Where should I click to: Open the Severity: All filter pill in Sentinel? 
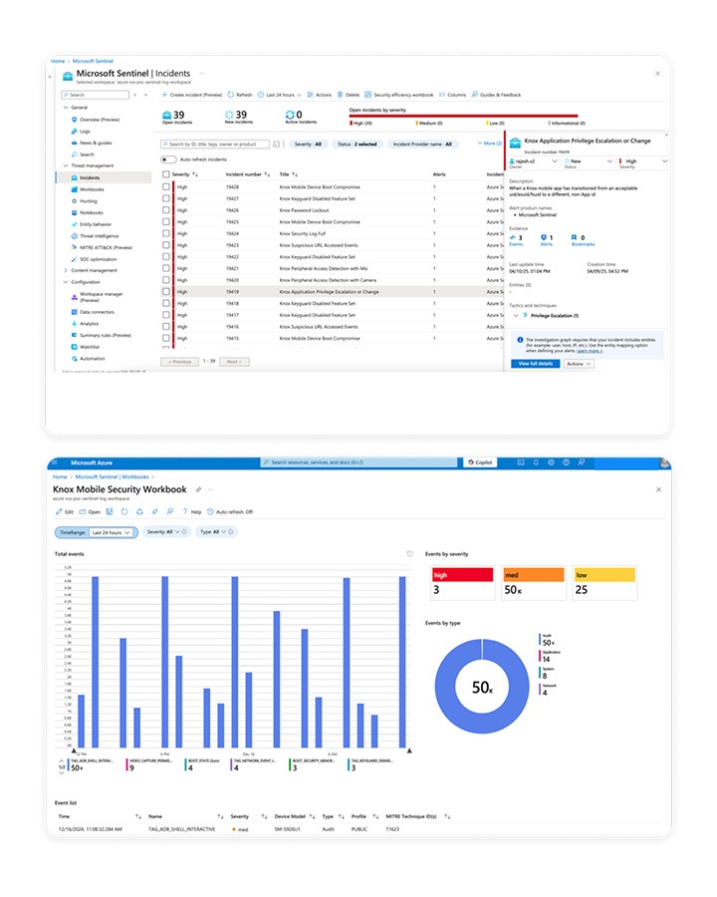pyautogui.click(x=308, y=145)
